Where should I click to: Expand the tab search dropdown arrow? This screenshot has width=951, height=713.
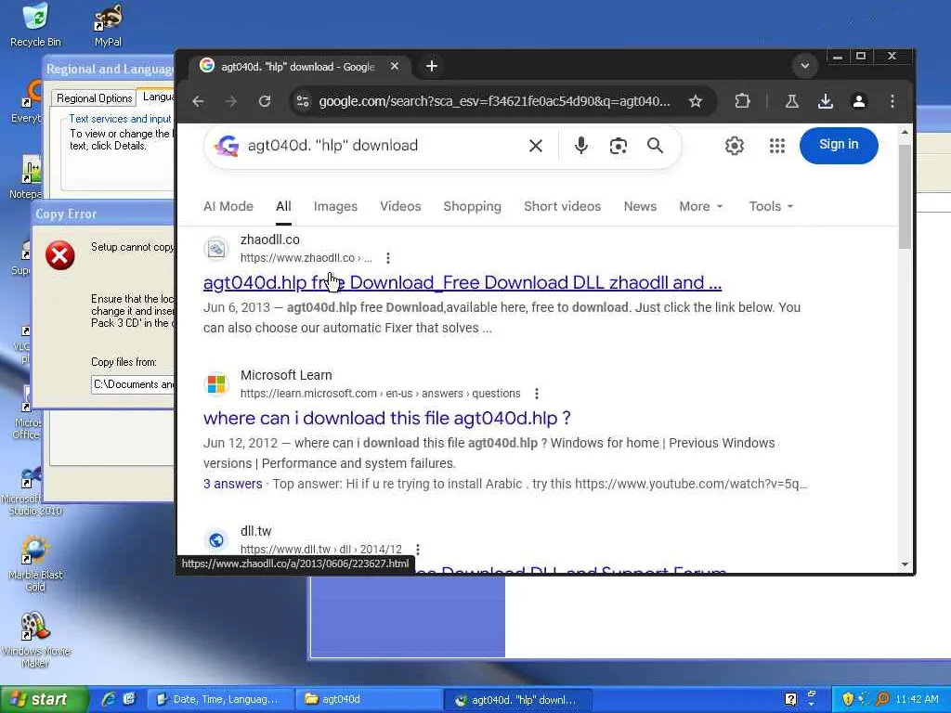pyautogui.click(x=805, y=66)
